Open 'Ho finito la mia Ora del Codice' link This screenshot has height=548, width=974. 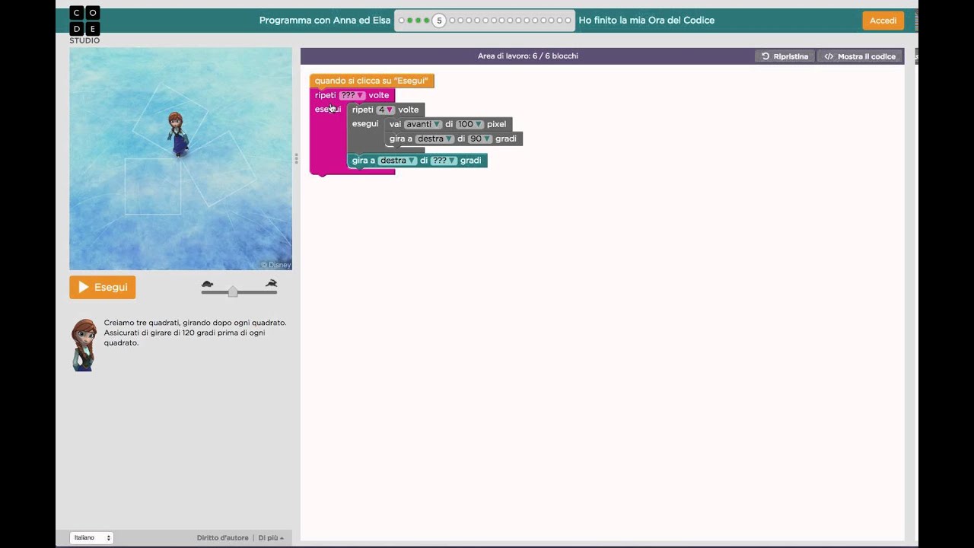[x=646, y=21]
